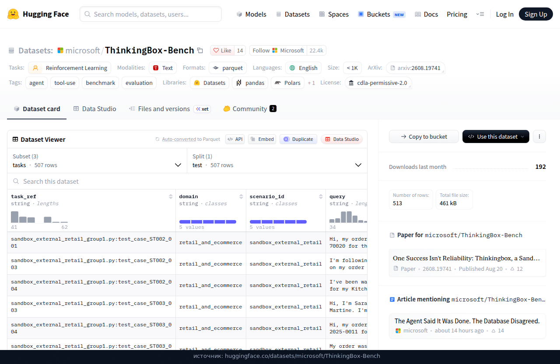Focus the main search models field
This screenshot has height=364, width=560.
[150, 14]
